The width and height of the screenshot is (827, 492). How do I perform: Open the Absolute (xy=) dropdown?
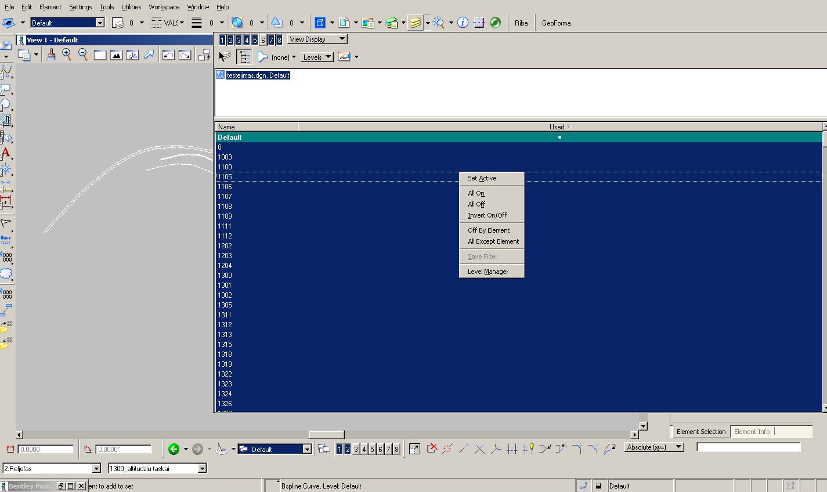[655, 447]
